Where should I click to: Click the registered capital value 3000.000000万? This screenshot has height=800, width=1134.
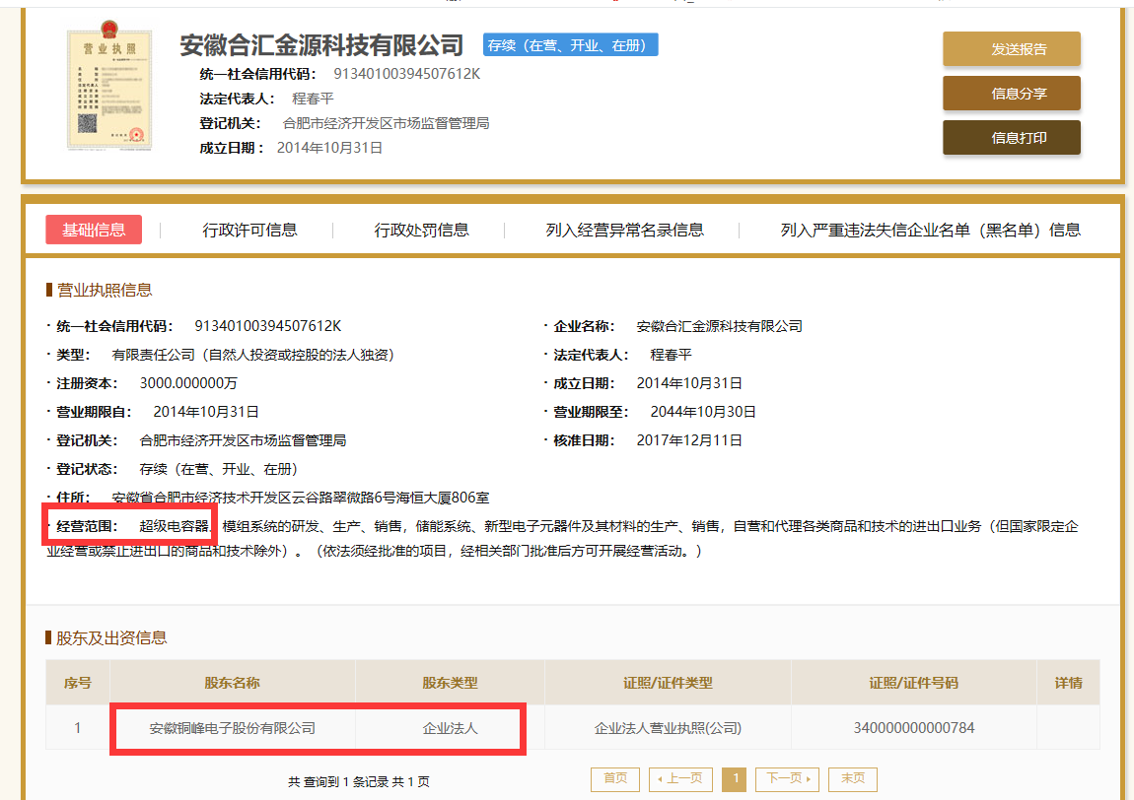click(x=188, y=383)
